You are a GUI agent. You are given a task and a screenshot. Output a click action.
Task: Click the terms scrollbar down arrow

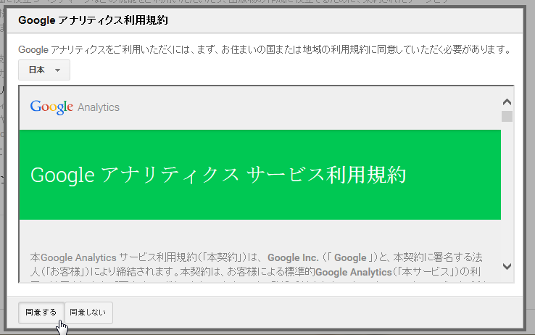tap(507, 266)
